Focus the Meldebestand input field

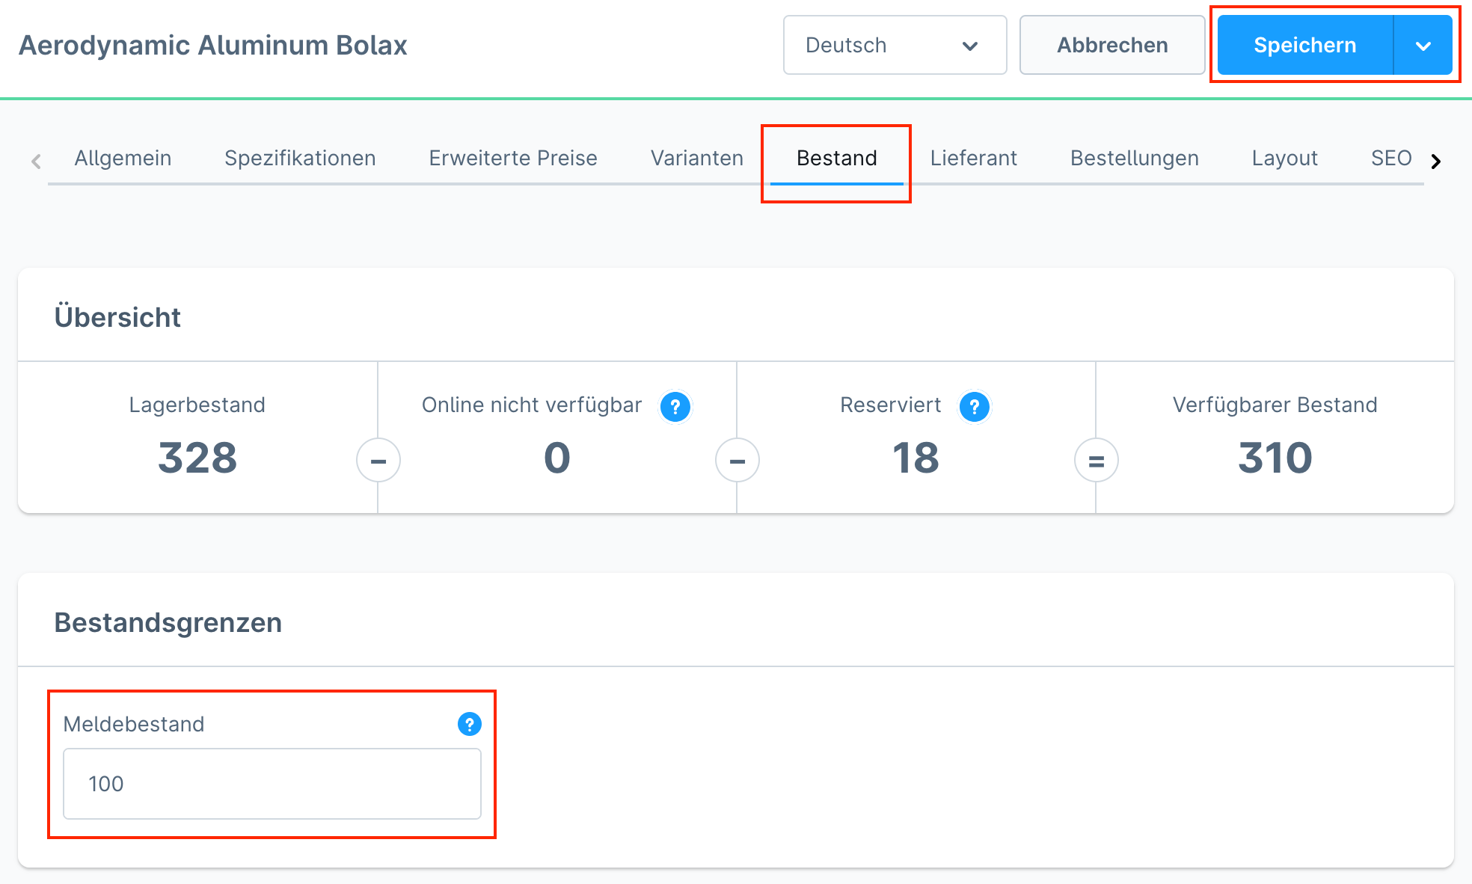tap(272, 784)
